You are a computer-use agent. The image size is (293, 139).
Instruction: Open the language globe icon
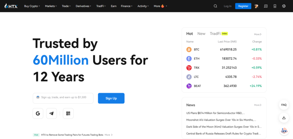(x=284, y=6)
